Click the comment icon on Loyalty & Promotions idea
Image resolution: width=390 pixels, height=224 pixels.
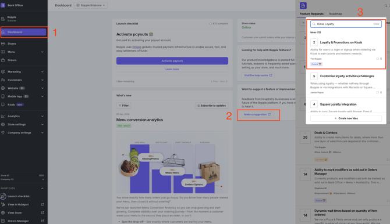(378, 59)
